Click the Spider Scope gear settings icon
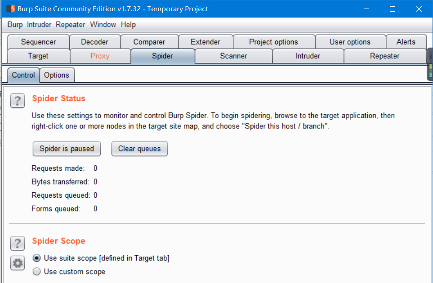Image resolution: width=433 pixels, height=283 pixels. click(18, 263)
